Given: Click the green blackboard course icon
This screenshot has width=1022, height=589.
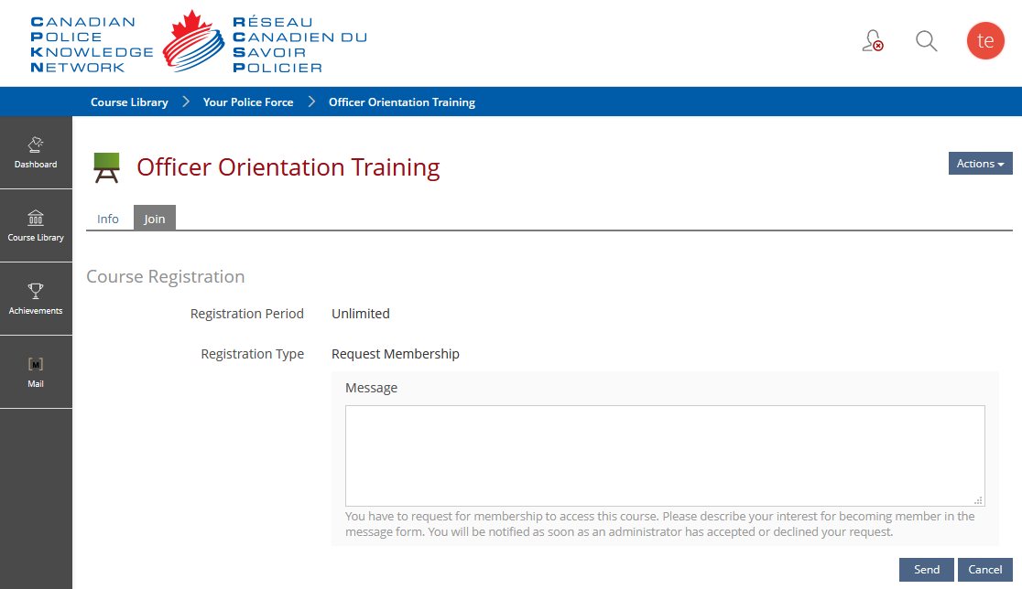Looking at the screenshot, I should coord(107,168).
